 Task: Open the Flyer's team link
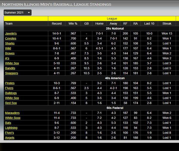pos(10,133)
